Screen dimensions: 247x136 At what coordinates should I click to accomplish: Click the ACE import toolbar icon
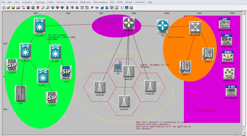53,8
